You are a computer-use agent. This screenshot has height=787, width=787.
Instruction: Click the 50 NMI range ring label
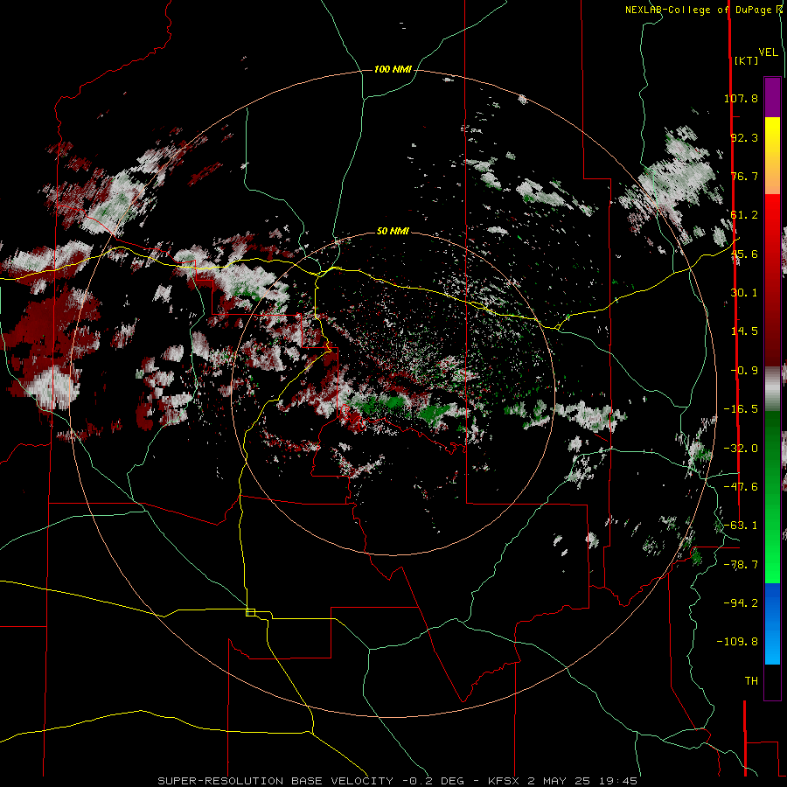(x=393, y=232)
